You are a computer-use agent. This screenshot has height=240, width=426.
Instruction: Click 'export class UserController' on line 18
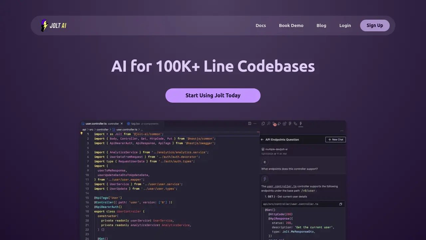pyautogui.click(x=118, y=211)
